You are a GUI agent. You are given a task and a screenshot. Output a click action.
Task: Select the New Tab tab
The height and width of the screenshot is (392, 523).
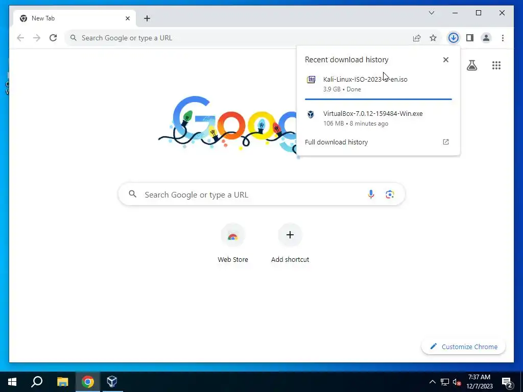[75, 18]
